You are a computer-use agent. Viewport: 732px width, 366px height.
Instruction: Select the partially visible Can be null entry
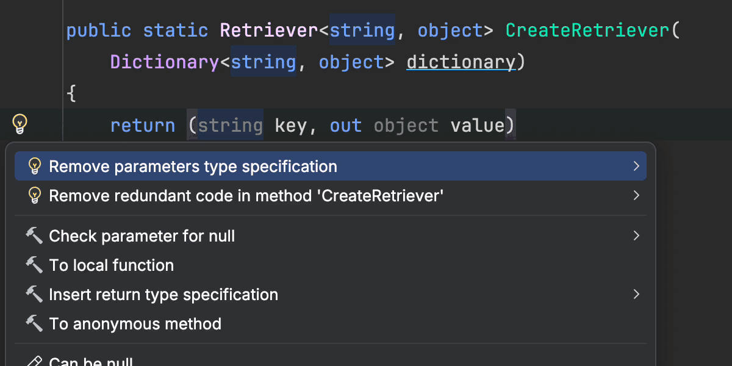pyautogui.click(x=90, y=361)
